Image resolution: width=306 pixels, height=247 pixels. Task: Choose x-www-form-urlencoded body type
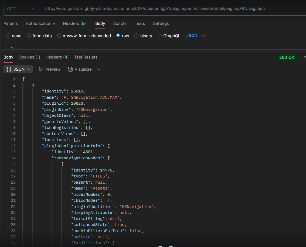[x=59, y=36]
